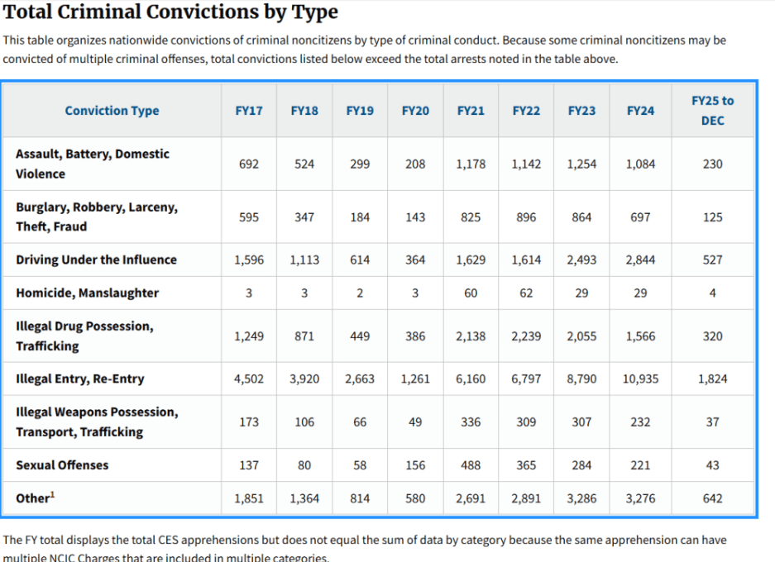Select the FY25 to DEC column header
Viewport: 775px width, 562px height.
712,111
